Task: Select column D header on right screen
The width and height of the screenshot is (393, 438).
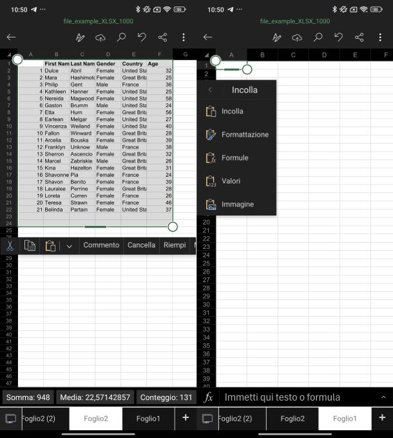Action: [x=324, y=55]
